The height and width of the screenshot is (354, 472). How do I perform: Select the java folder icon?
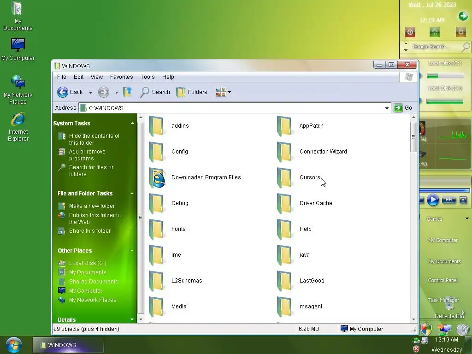click(x=284, y=255)
